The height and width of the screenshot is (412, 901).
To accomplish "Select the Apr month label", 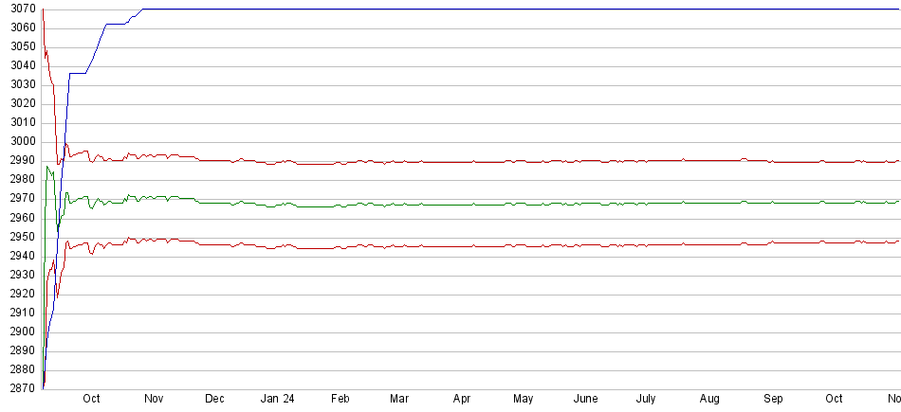I will coord(462,400).
